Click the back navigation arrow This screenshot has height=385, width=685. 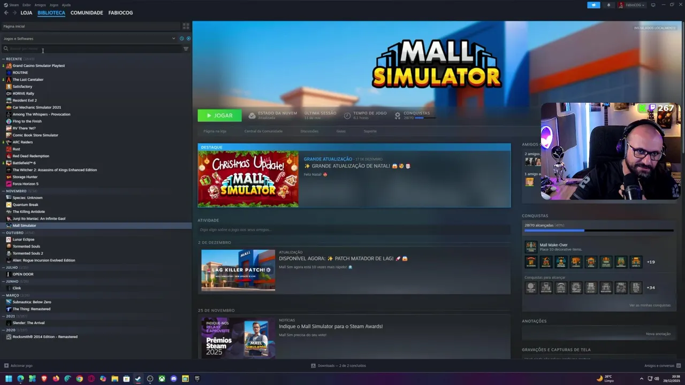tap(6, 12)
